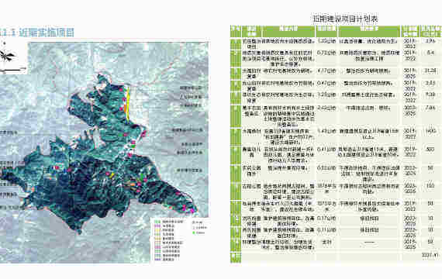
Task: Select the 1.47公顷 area cell
Action: pyautogui.click(x=326, y=131)
